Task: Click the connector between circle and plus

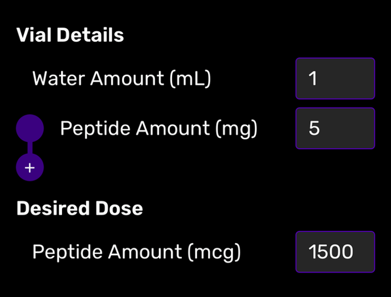Action: coord(30,148)
